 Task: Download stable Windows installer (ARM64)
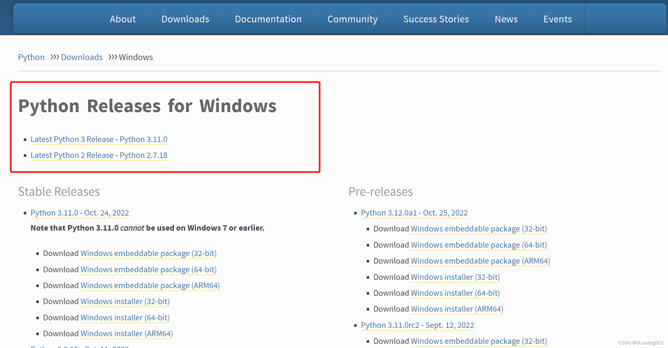pyautogui.click(x=126, y=333)
